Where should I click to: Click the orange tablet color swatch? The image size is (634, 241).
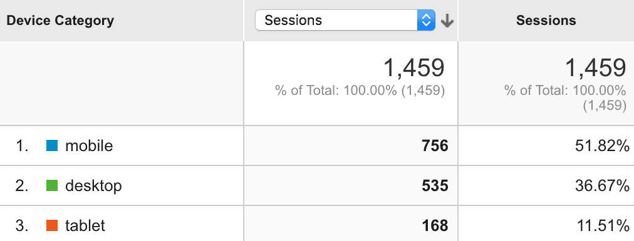[52, 225]
